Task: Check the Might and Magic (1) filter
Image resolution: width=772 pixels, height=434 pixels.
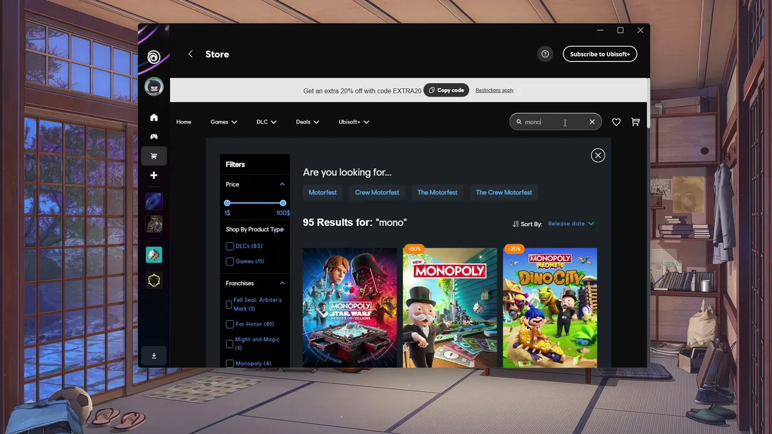Action: pos(229,344)
